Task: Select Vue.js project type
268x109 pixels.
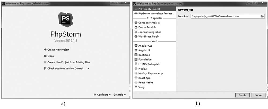Action: [154, 87]
